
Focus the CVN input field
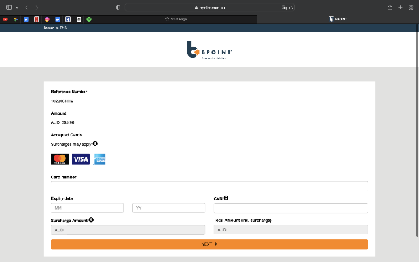point(291,208)
